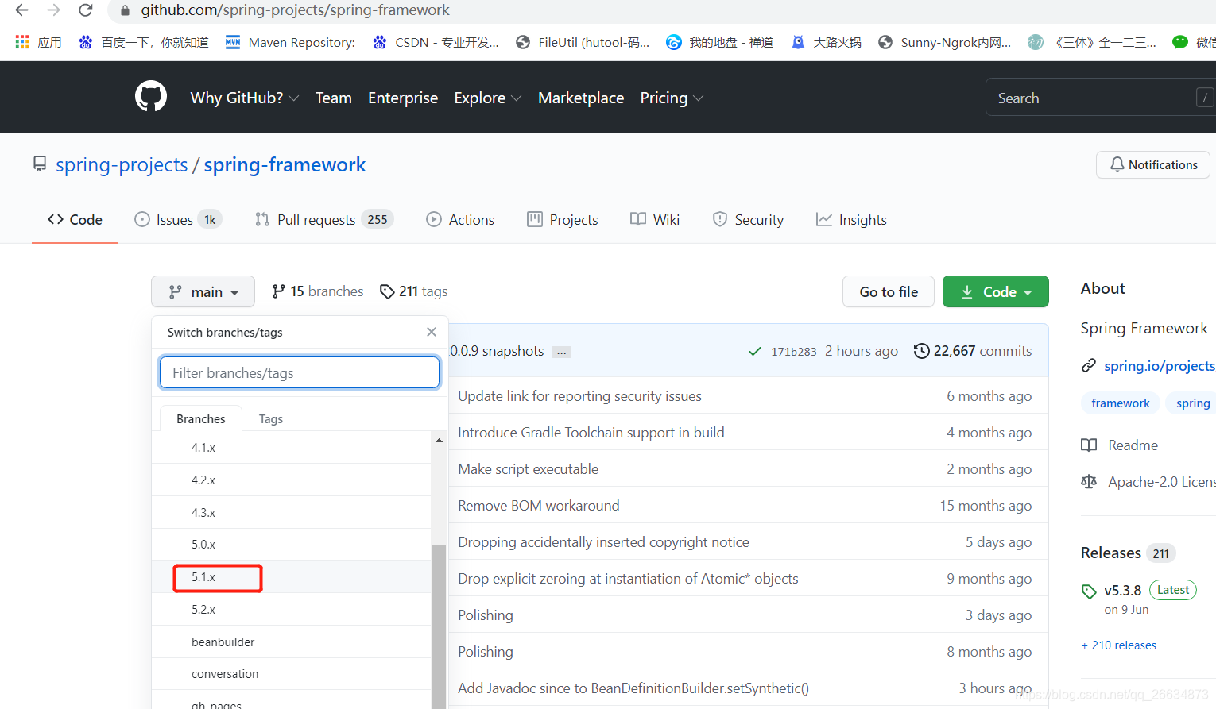Open the Sunny-Ngrok bookmark

(944, 42)
